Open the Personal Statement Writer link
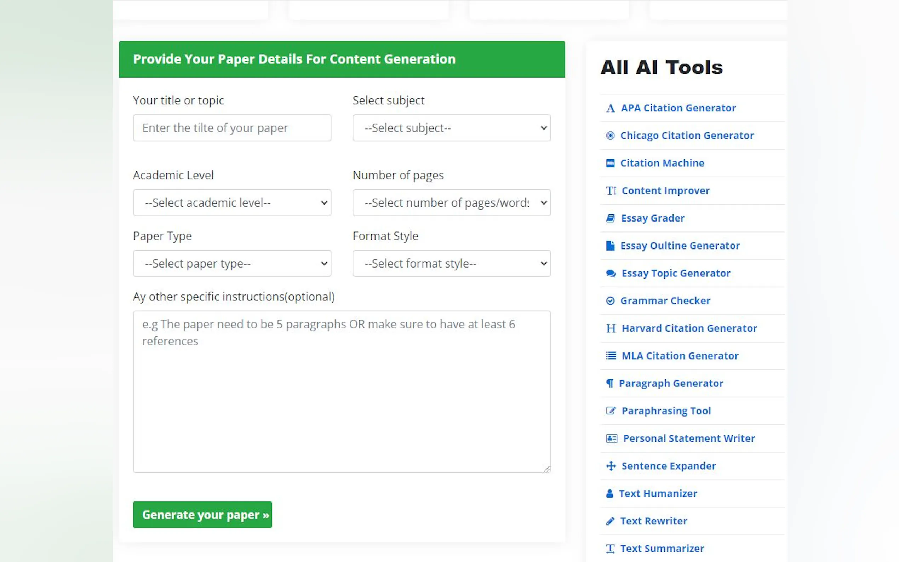Viewport: 899px width, 562px height. pos(689,438)
